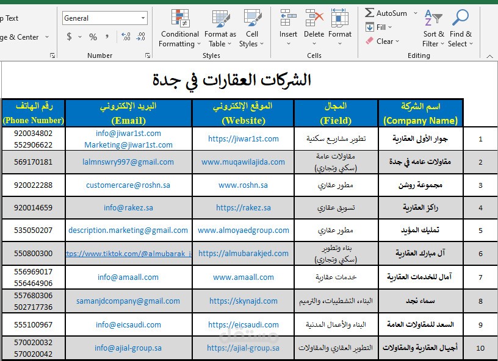This screenshot has width=498, height=361.
Task: Expand the Format dropdown arrow
Action: (x=340, y=43)
